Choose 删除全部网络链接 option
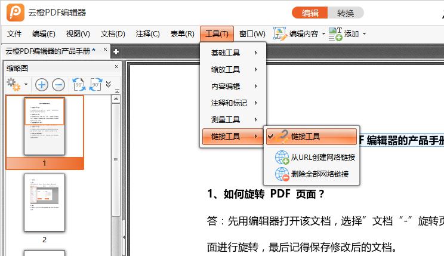This screenshot has height=256, width=444. 312,174
